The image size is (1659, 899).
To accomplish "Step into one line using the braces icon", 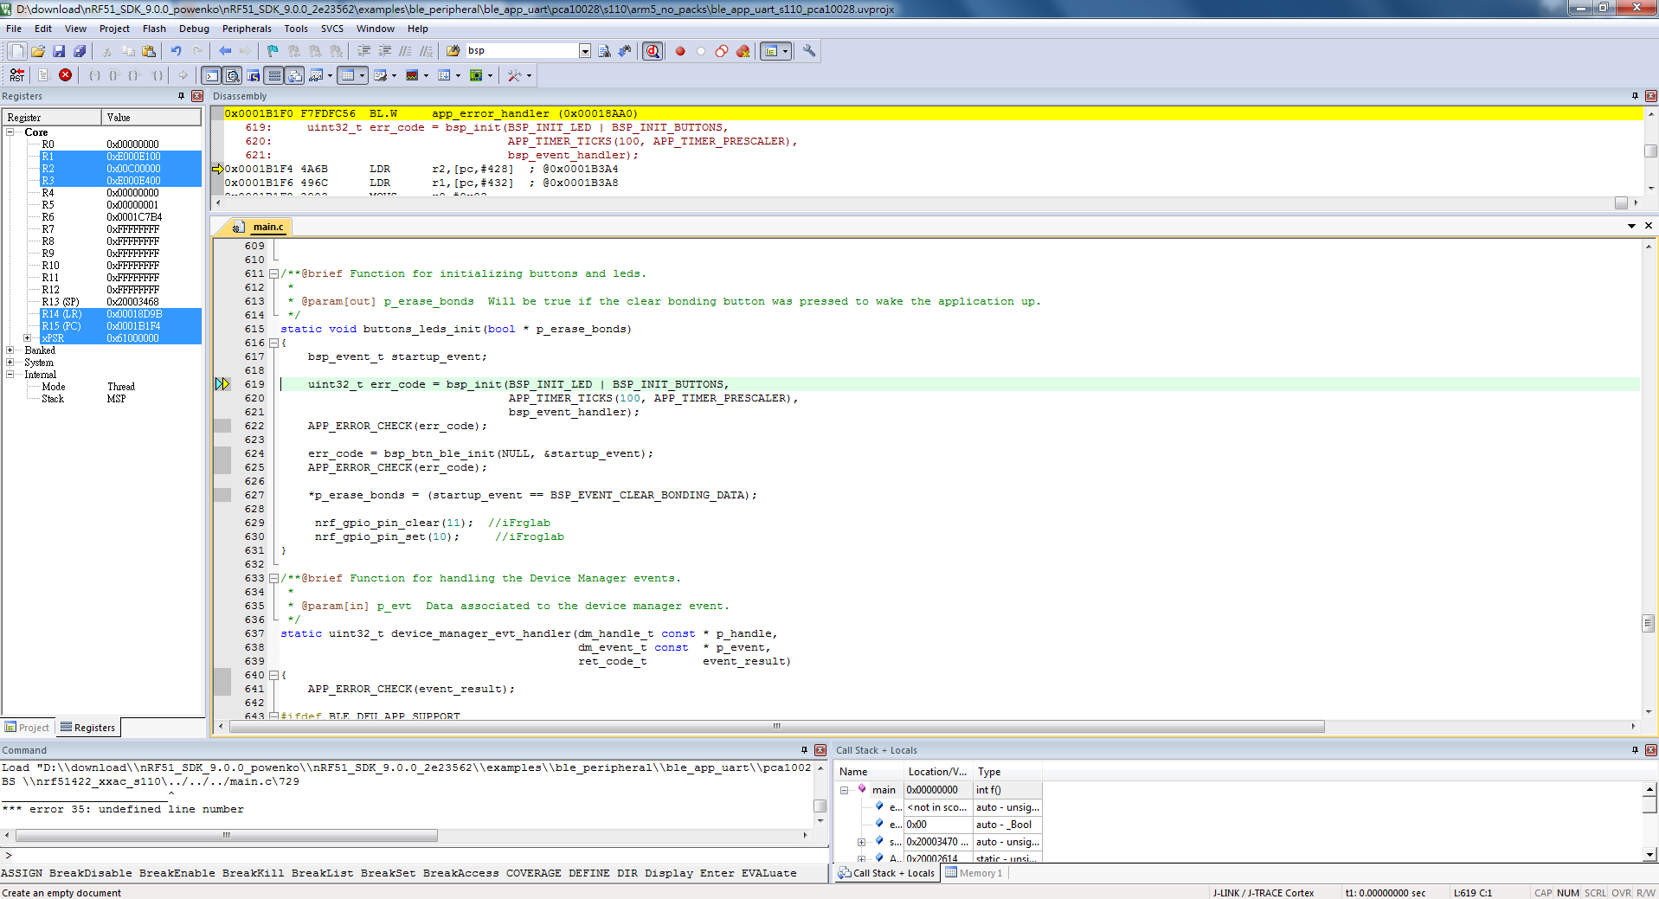I will point(94,75).
